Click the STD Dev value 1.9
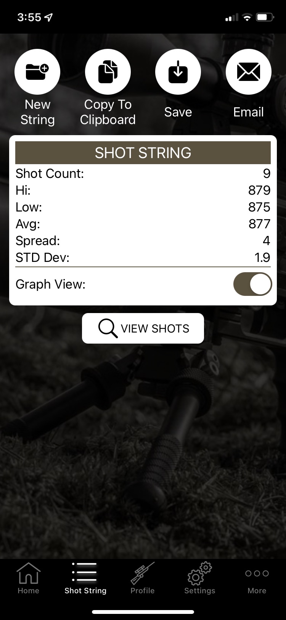This screenshot has width=286, height=620. [262, 257]
